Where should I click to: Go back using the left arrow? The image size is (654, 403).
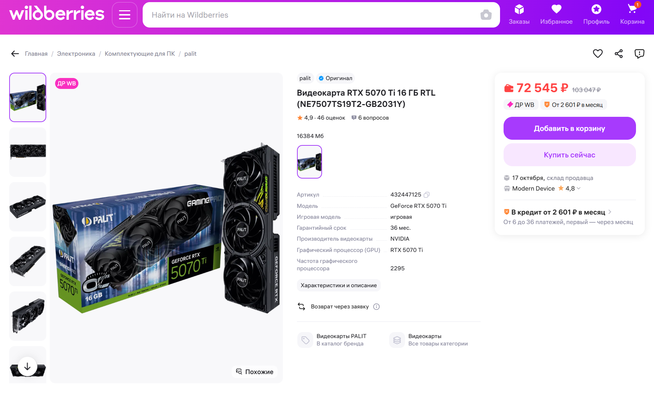pyautogui.click(x=15, y=54)
